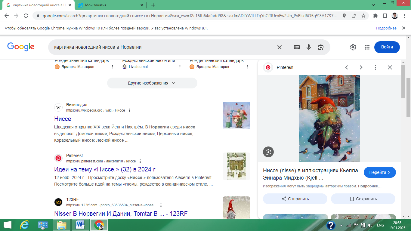Open on-screen keyboard input tool

[x=297, y=47]
